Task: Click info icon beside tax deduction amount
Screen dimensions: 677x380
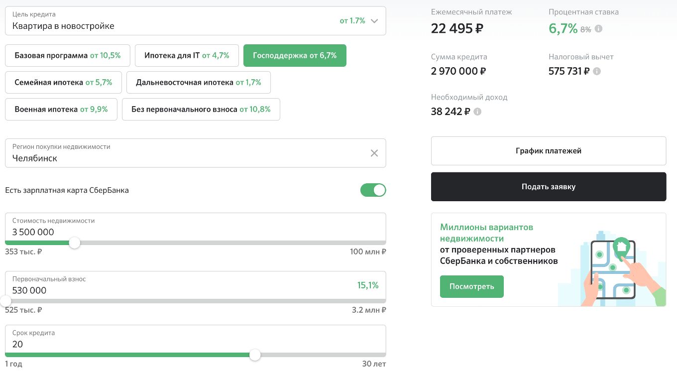Action: (597, 71)
